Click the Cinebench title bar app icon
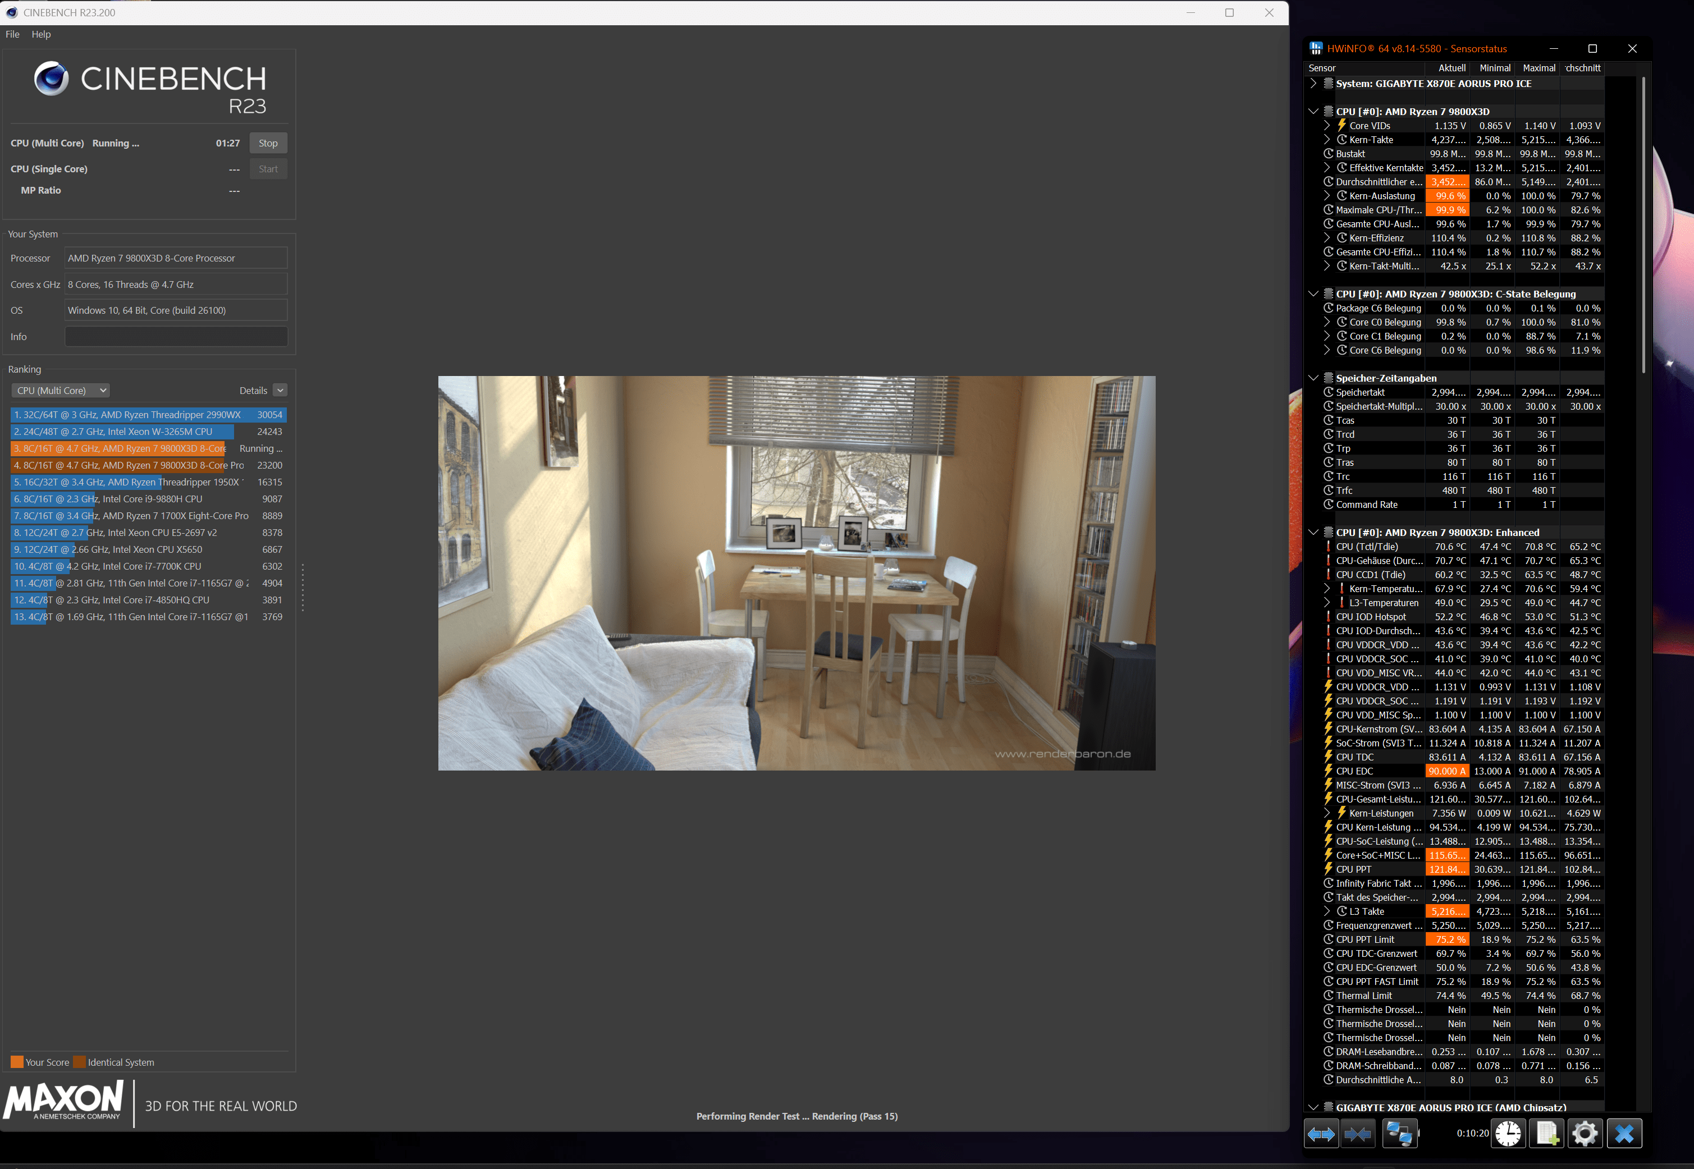The image size is (1694, 1169). pyautogui.click(x=12, y=12)
